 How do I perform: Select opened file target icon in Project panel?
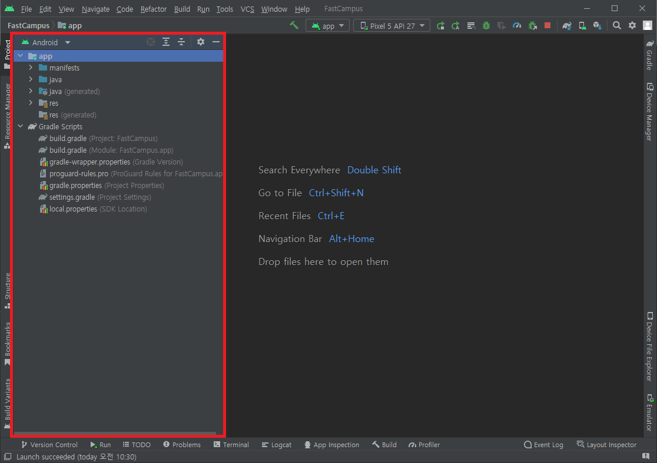(151, 42)
